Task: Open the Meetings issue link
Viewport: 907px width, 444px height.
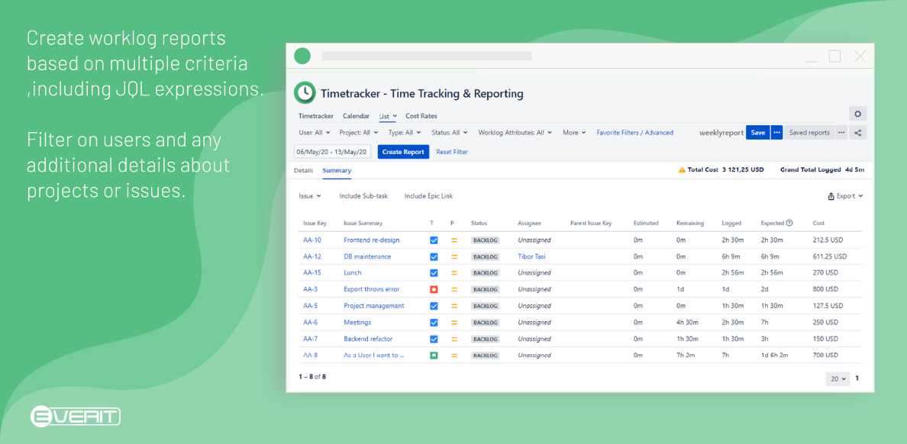Action: (357, 323)
